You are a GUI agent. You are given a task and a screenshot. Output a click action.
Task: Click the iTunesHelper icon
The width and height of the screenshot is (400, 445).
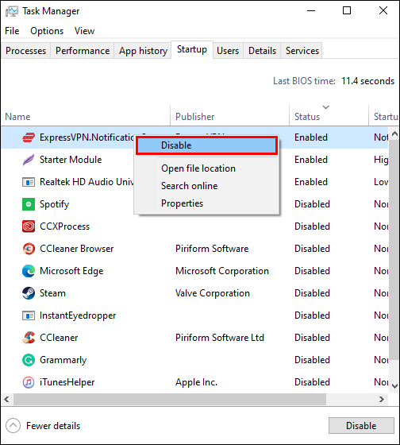(x=29, y=382)
